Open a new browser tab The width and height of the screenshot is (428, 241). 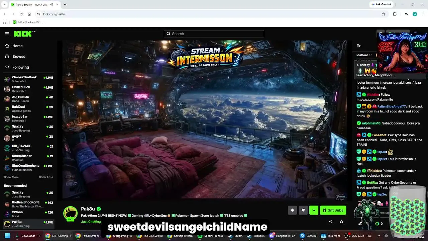(65, 5)
